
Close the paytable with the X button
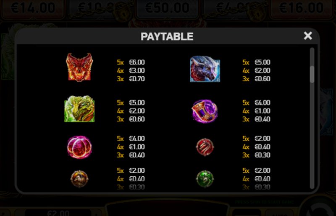[x=308, y=36]
